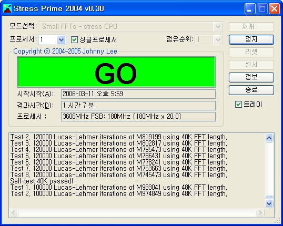Click the 재개 resume button
The height and width of the screenshot is (226, 283).
click(x=251, y=27)
